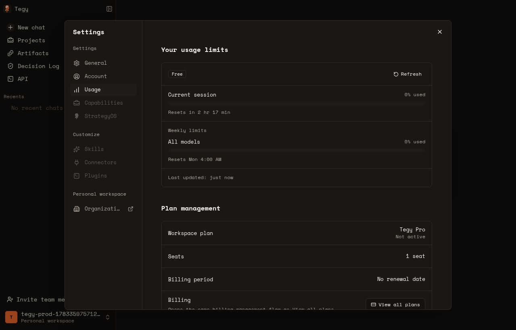Image resolution: width=516 pixels, height=330 pixels.
Task: Click the Skills sparkle icon
Action: pyautogui.click(x=77, y=149)
